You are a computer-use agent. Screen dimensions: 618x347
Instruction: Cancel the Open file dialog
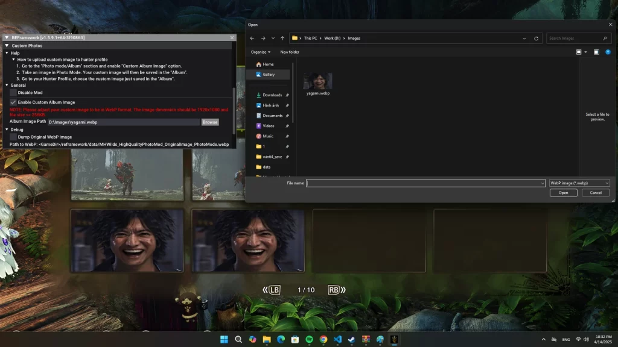(596, 193)
